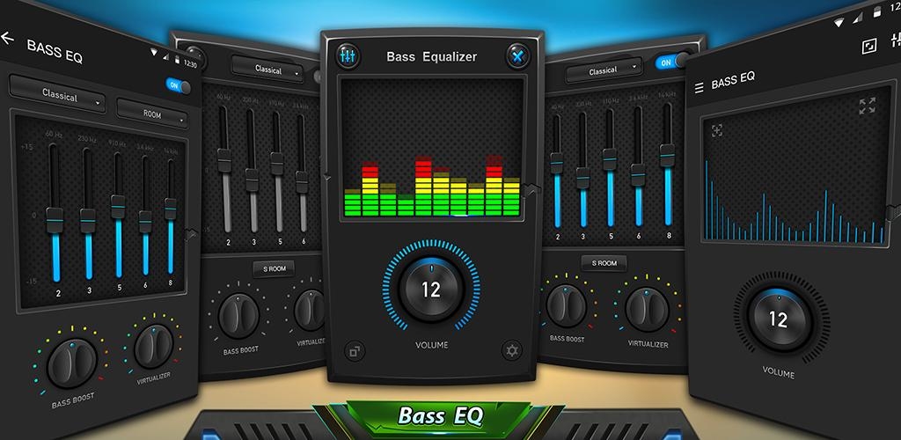Open equalizer sliders icon in Bass Equalizer header
Viewport: 901px width, 440px height.
coord(348,56)
